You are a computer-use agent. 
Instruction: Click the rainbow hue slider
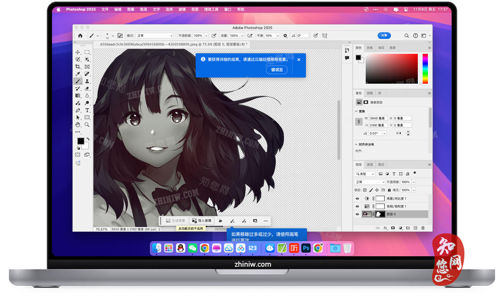pos(425,69)
